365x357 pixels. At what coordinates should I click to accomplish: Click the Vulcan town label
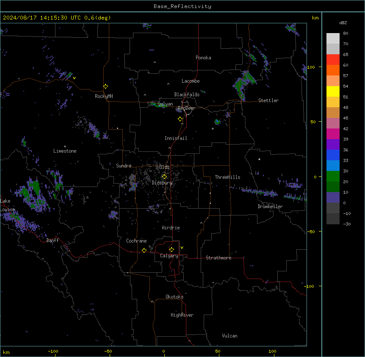click(230, 336)
